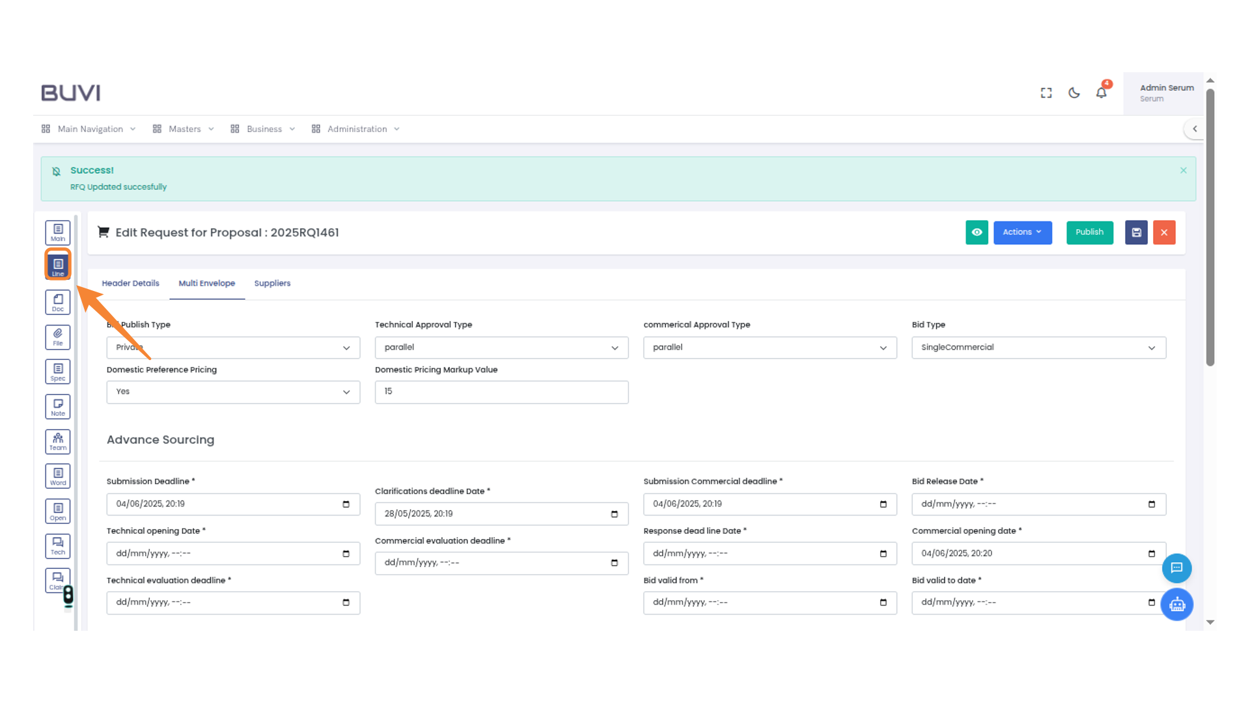Open the Team sidebar icon
This screenshot has height=703, width=1250.
pos(58,441)
